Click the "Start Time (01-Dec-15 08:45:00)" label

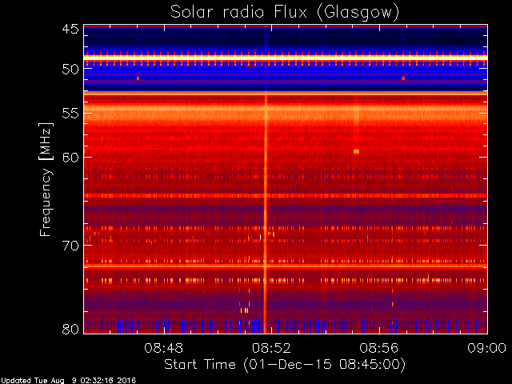285,364
